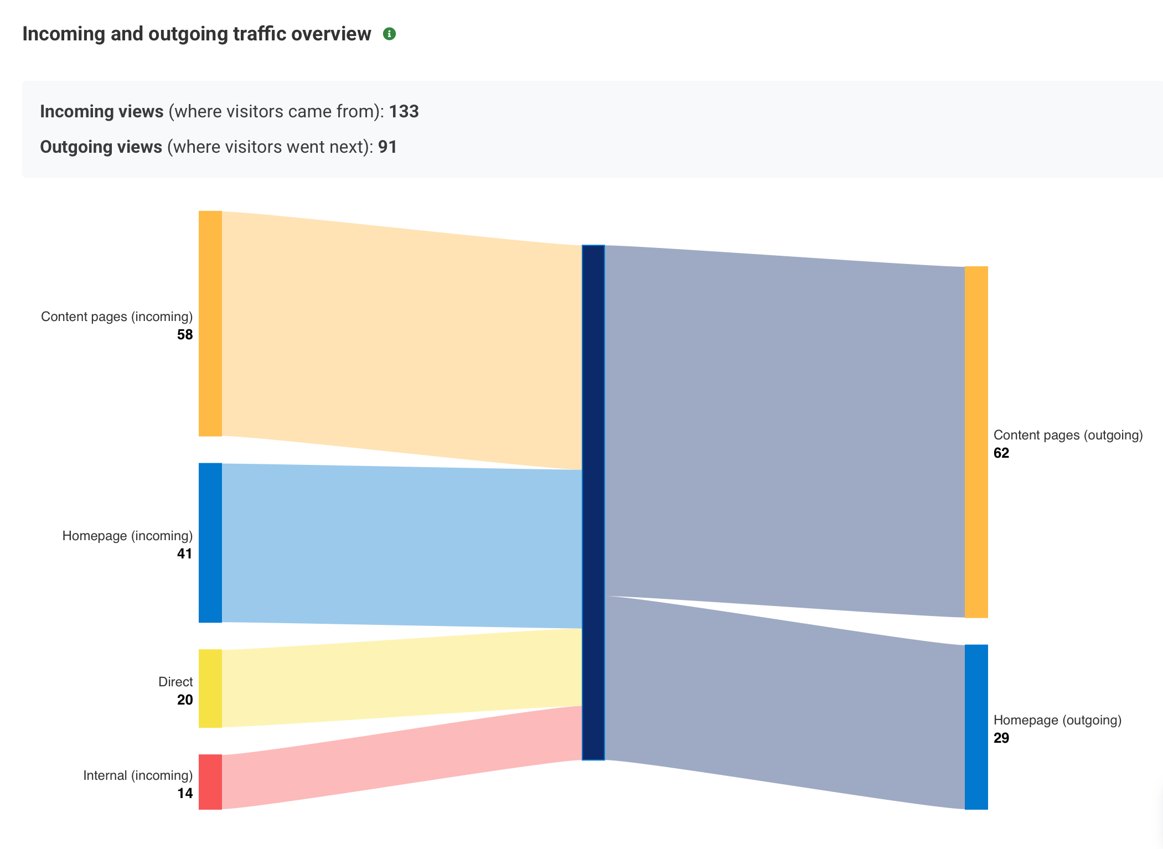
Task: Click the Homepage (outgoing) label
Action: (x=1057, y=720)
